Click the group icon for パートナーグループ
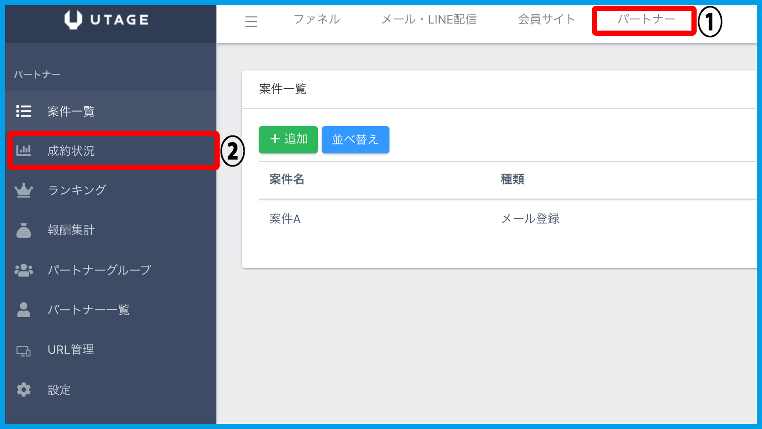 pos(24,270)
